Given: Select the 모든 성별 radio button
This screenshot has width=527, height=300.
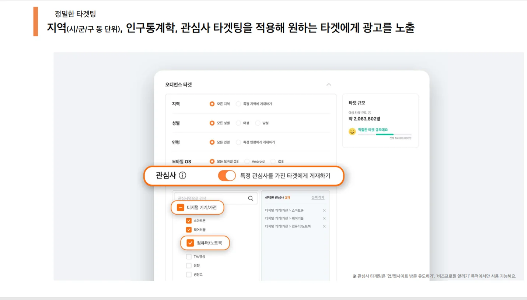Looking at the screenshot, I should tap(212, 123).
